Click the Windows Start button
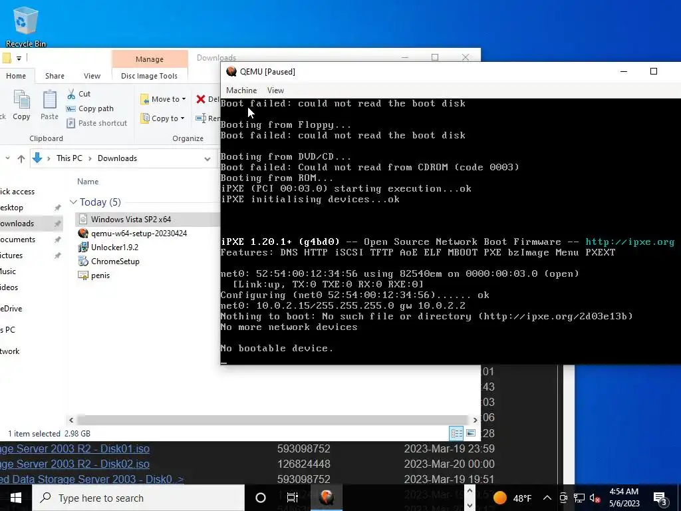Image resolution: width=681 pixels, height=511 pixels. (16, 498)
